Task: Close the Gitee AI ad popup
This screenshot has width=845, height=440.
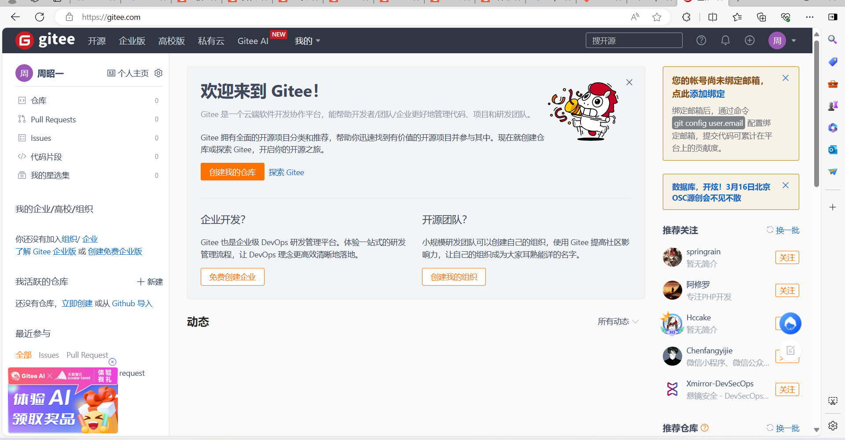Action: tap(113, 362)
